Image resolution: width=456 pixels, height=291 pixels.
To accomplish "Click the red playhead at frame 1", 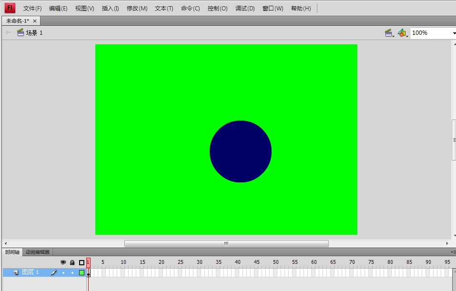I will [x=88, y=262].
